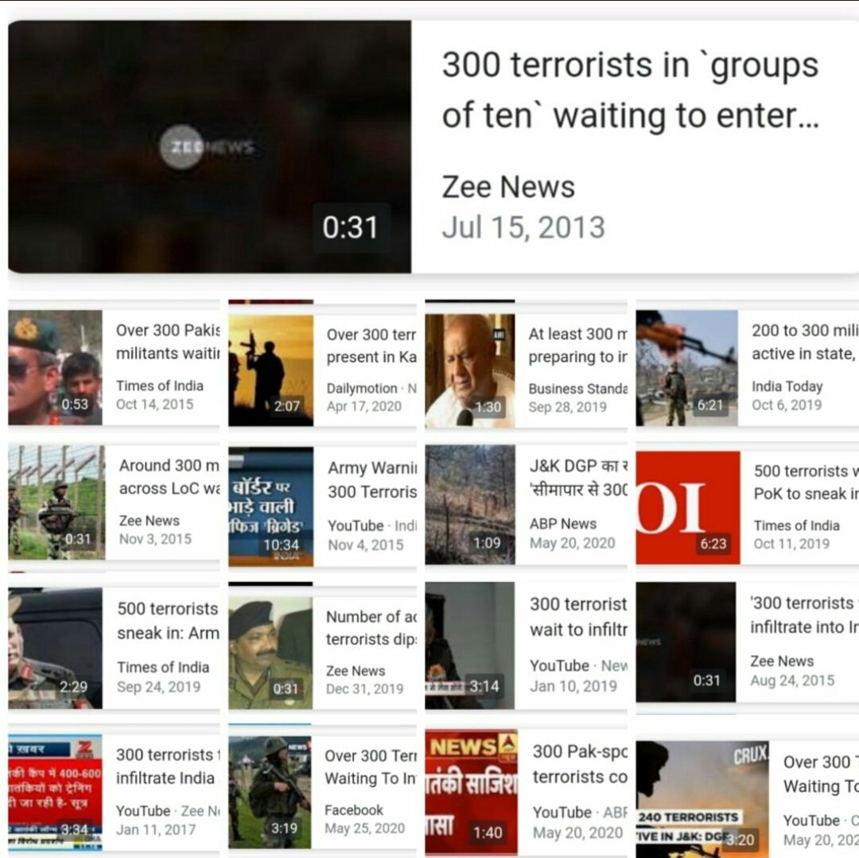The height and width of the screenshot is (858, 859).
Task: Open '500 terrorists sneak in: Arm' title
Action: [x=168, y=620]
